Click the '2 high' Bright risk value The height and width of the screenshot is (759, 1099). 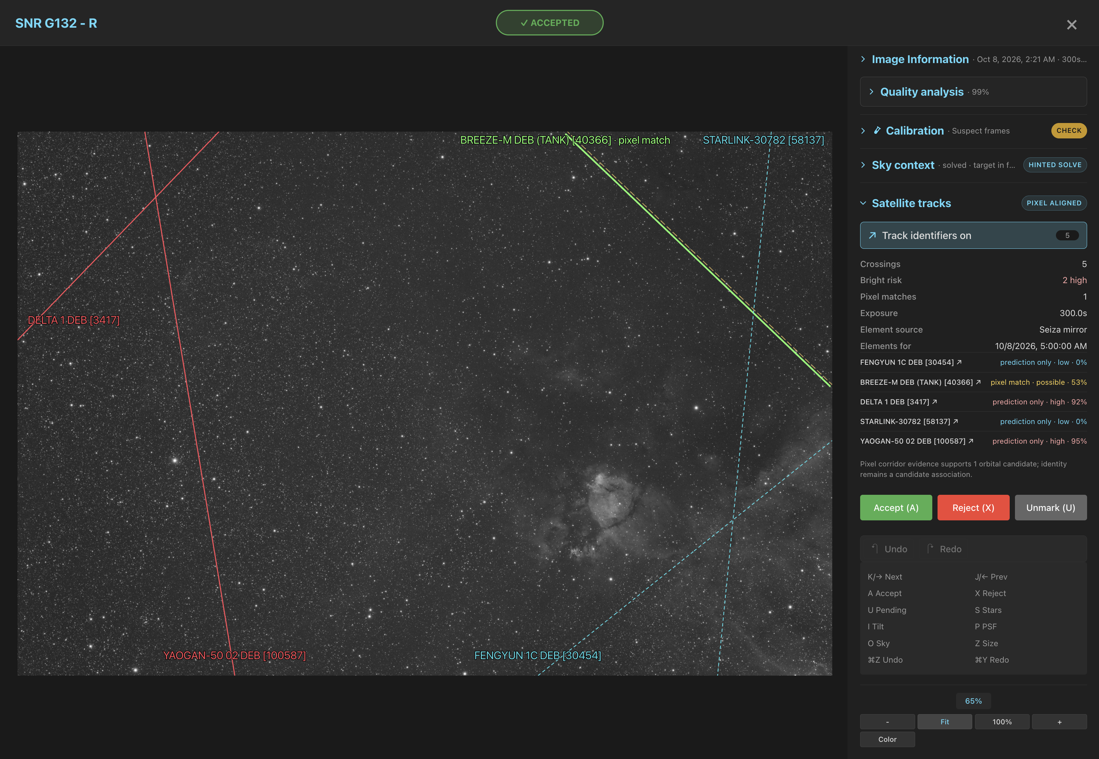tap(1074, 280)
